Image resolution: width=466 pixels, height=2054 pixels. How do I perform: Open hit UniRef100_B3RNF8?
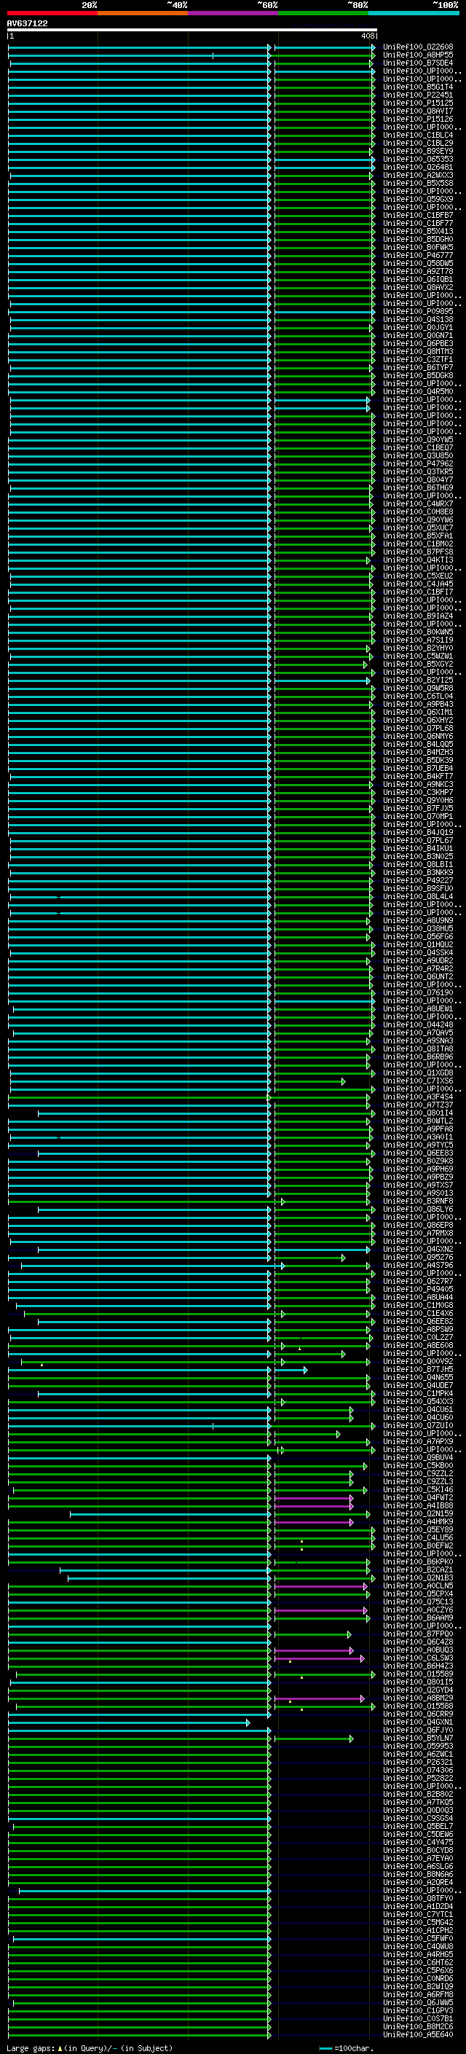pos(418,1202)
